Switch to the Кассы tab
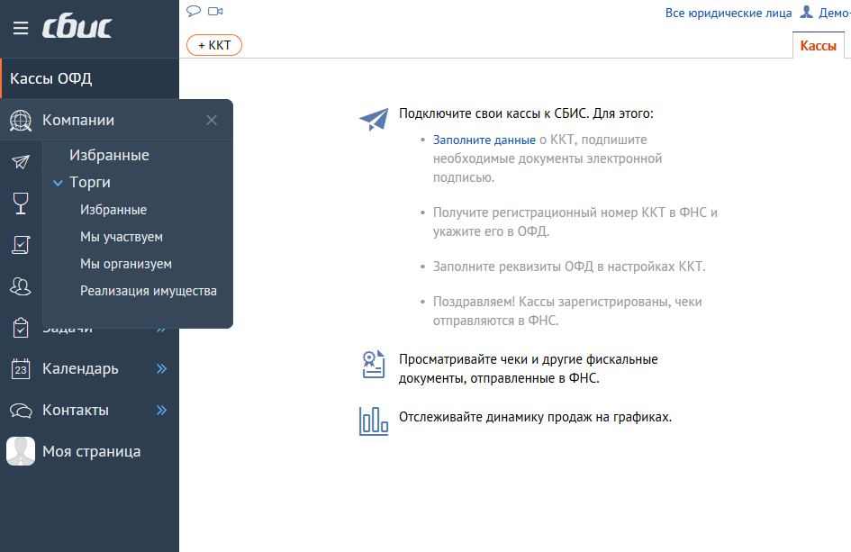 coord(818,46)
